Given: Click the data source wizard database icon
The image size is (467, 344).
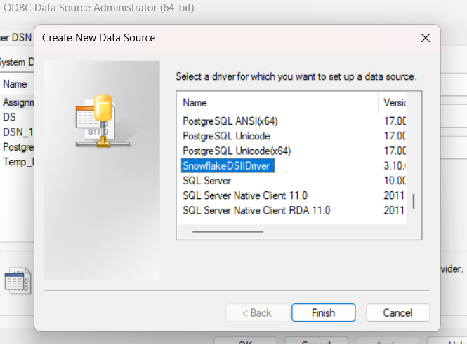Looking at the screenshot, I should [103, 121].
